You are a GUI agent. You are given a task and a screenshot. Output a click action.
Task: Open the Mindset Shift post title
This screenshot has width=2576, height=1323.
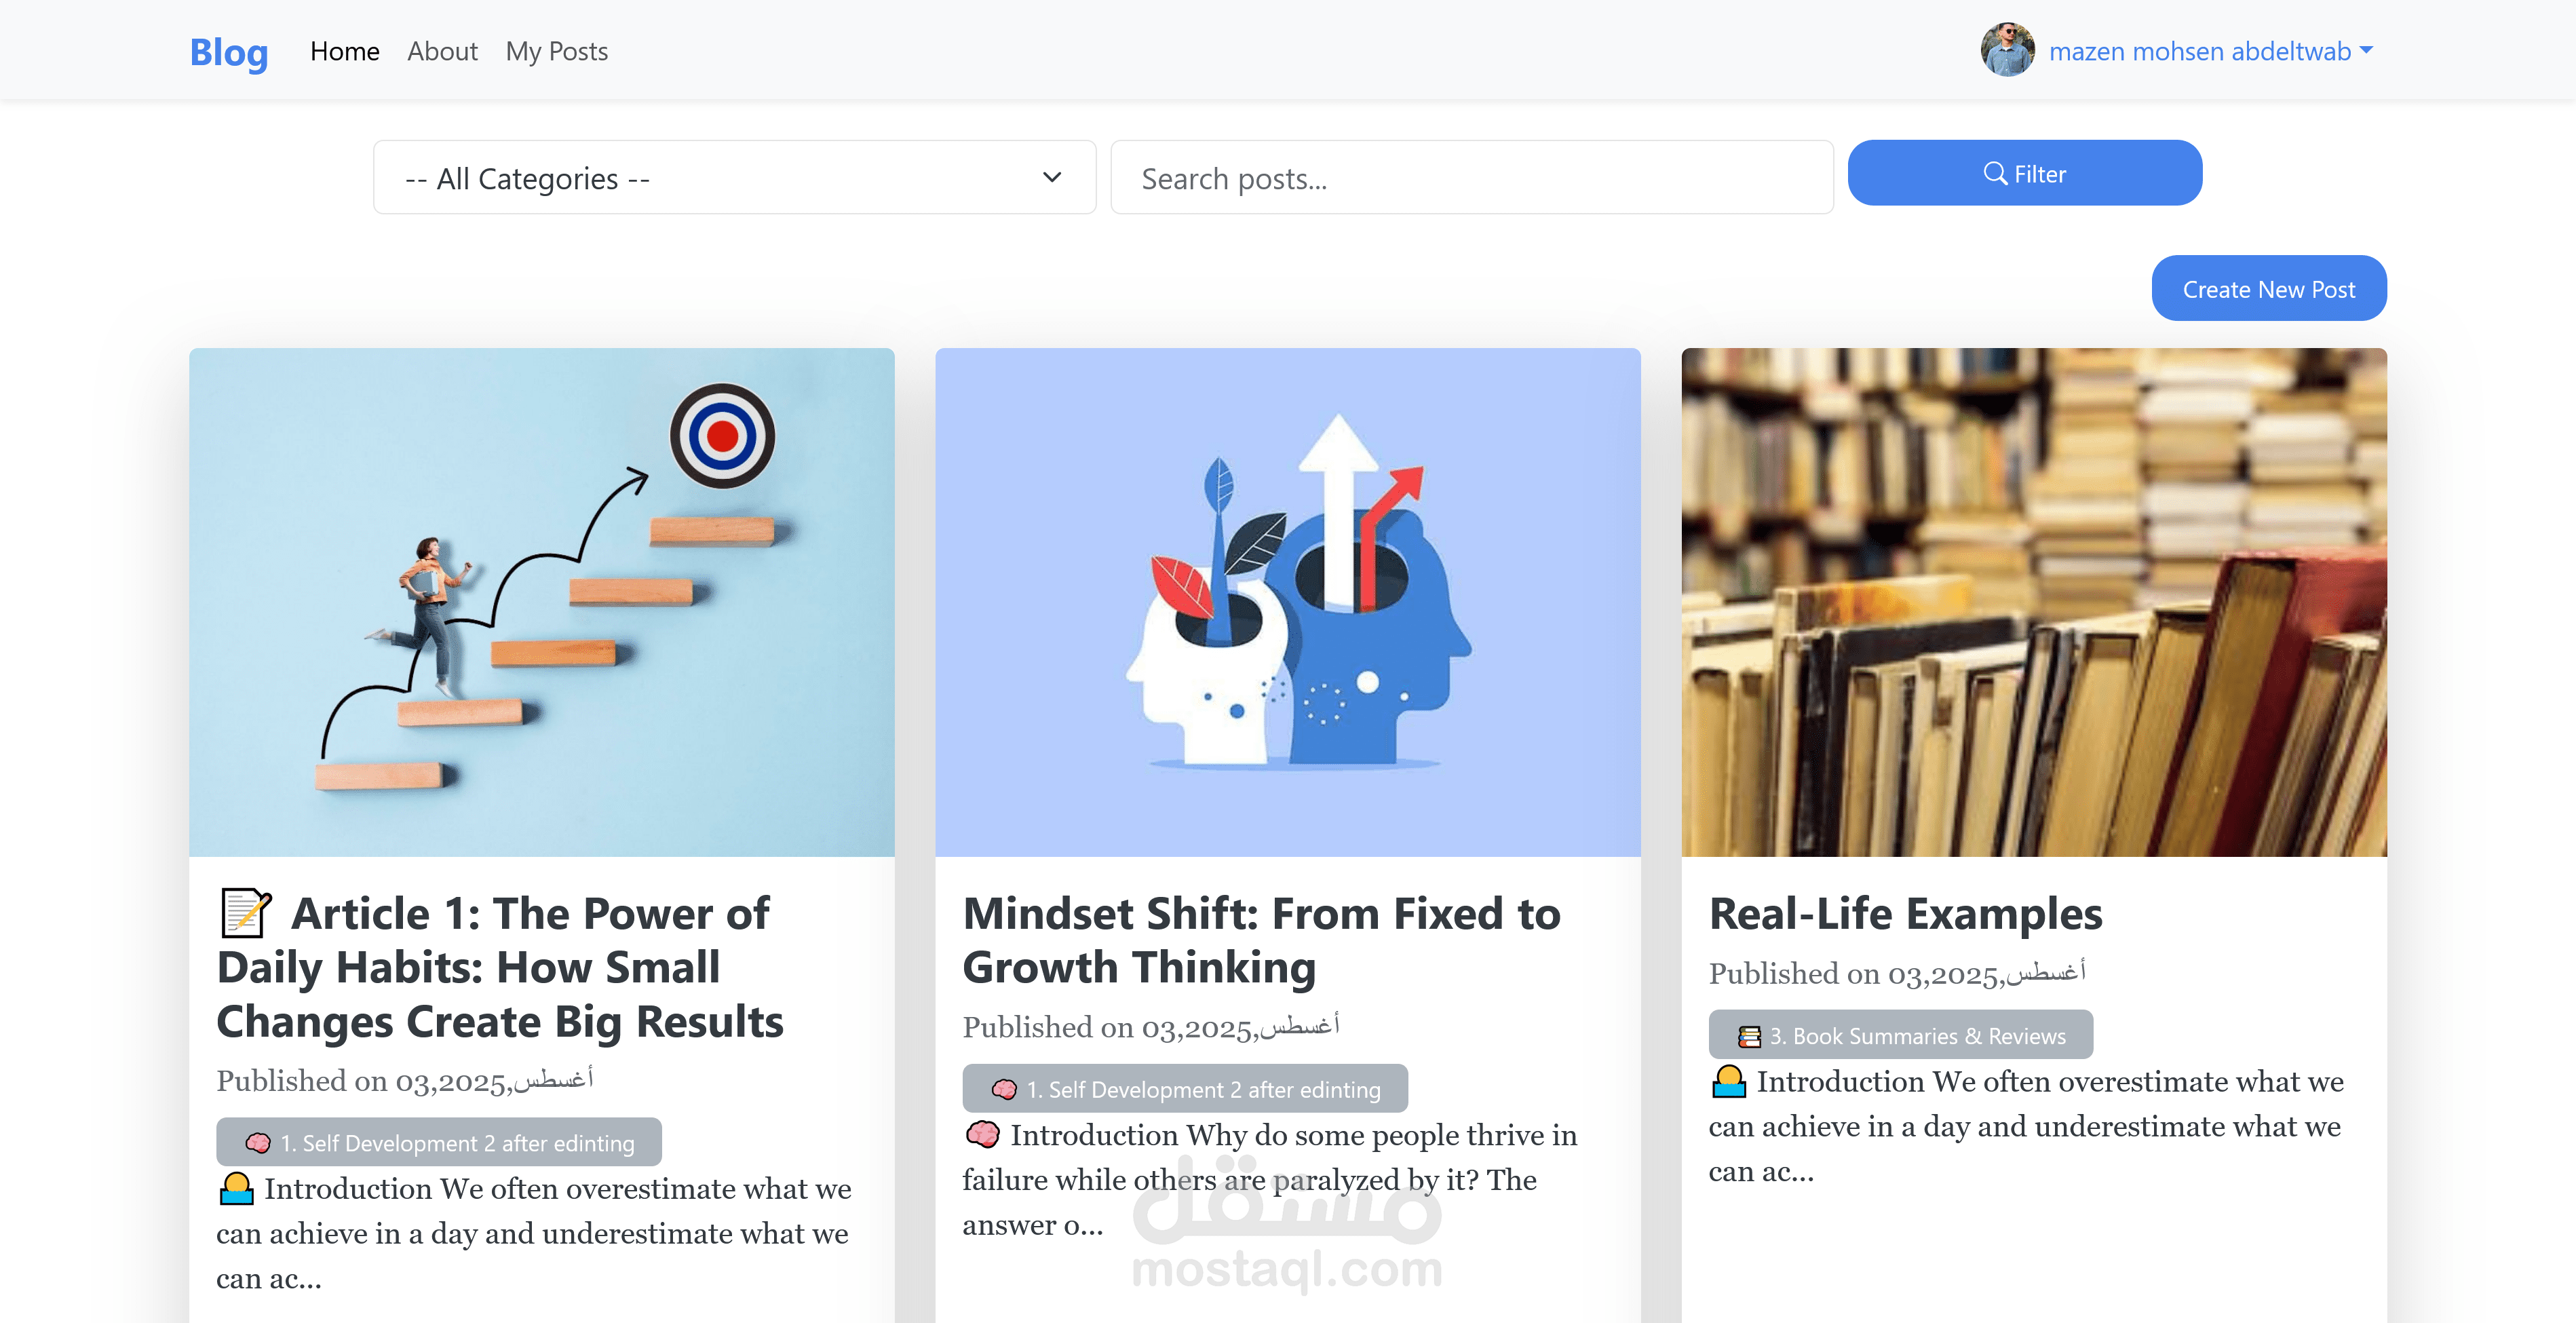(x=1261, y=940)
